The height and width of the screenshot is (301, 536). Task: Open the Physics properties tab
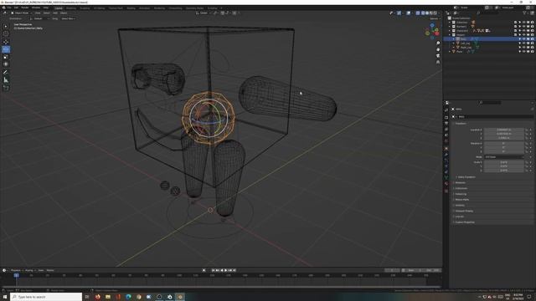coord(446,166)
